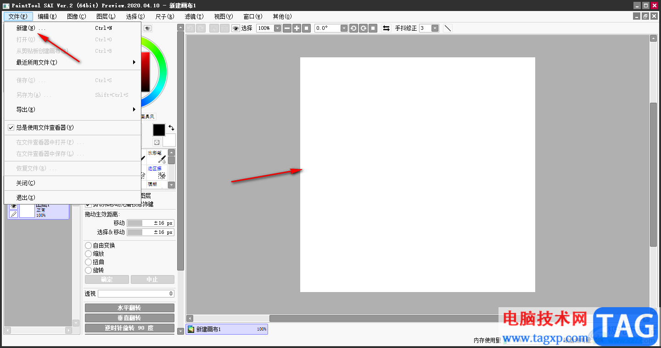Viewport: 661px width, 348px height.
Task: Click the canvas vertical scrollbar thumb
Action: [653, 175]
